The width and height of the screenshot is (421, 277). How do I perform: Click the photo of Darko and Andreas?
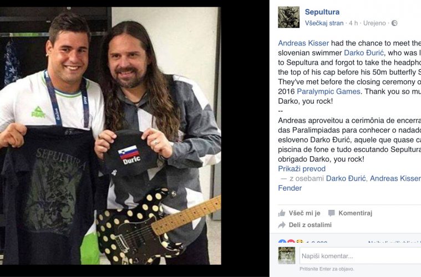(x=110, y=136)
